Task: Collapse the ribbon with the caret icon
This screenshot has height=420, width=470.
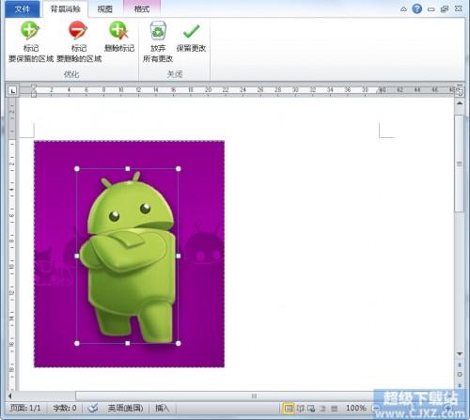Action: 403,9
